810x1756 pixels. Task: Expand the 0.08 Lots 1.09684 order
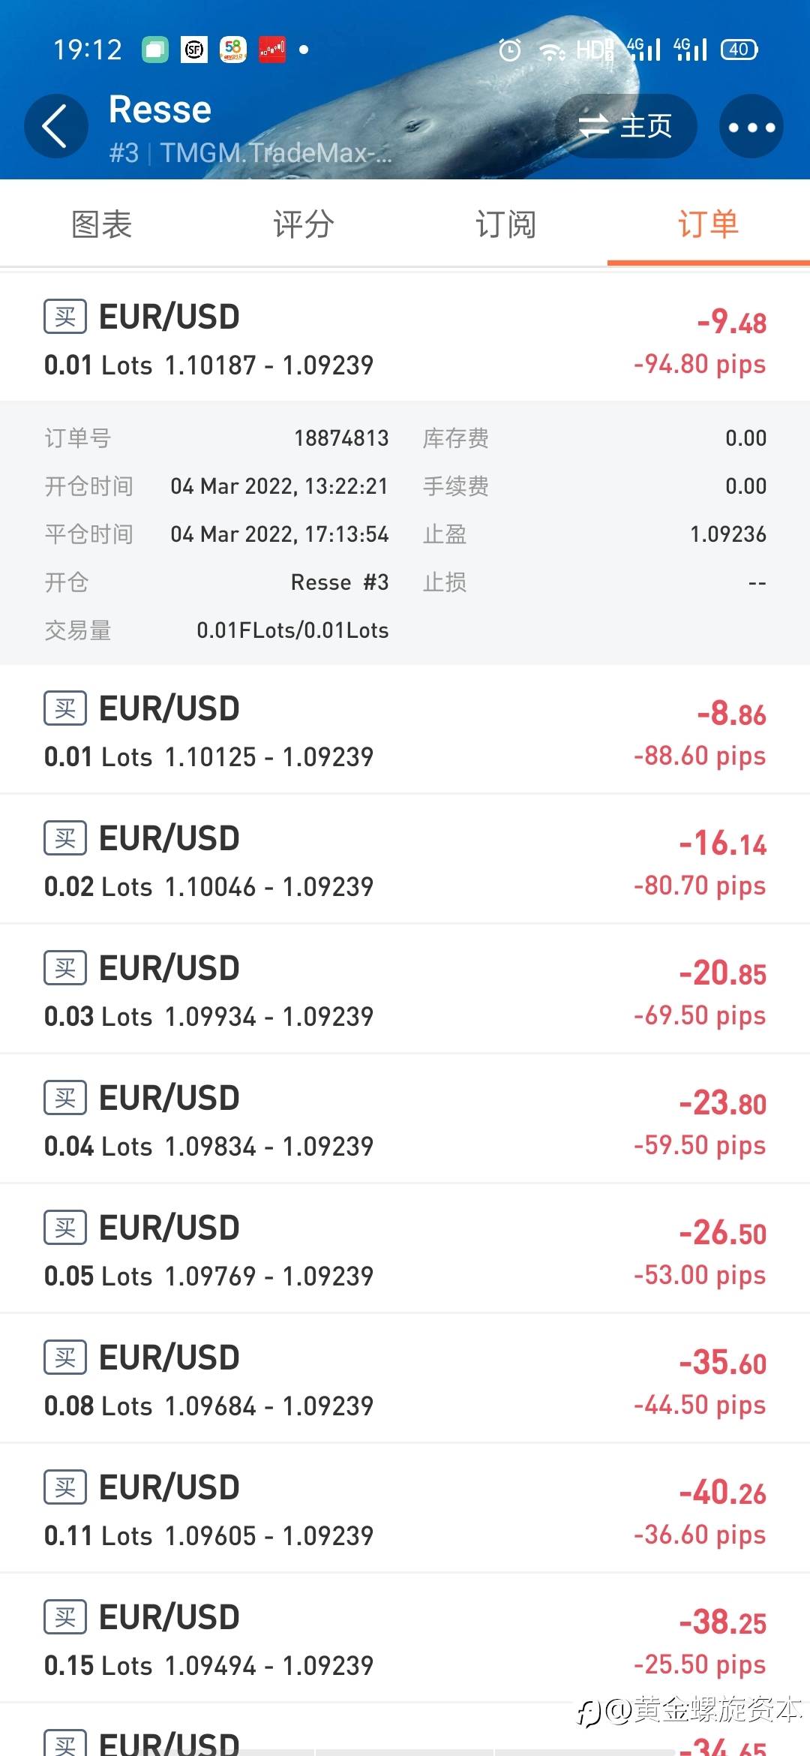coord(405,1379)
